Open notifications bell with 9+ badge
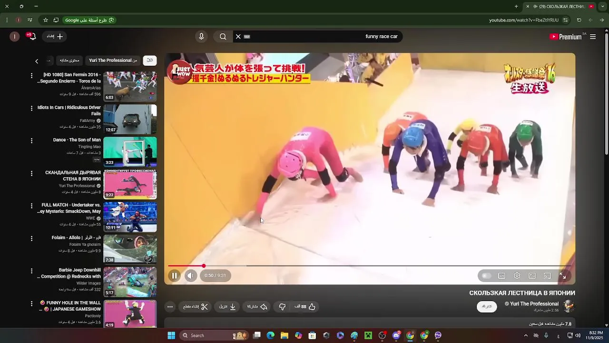This screenshot has height=343, width=609. click(x=32, y=37)
